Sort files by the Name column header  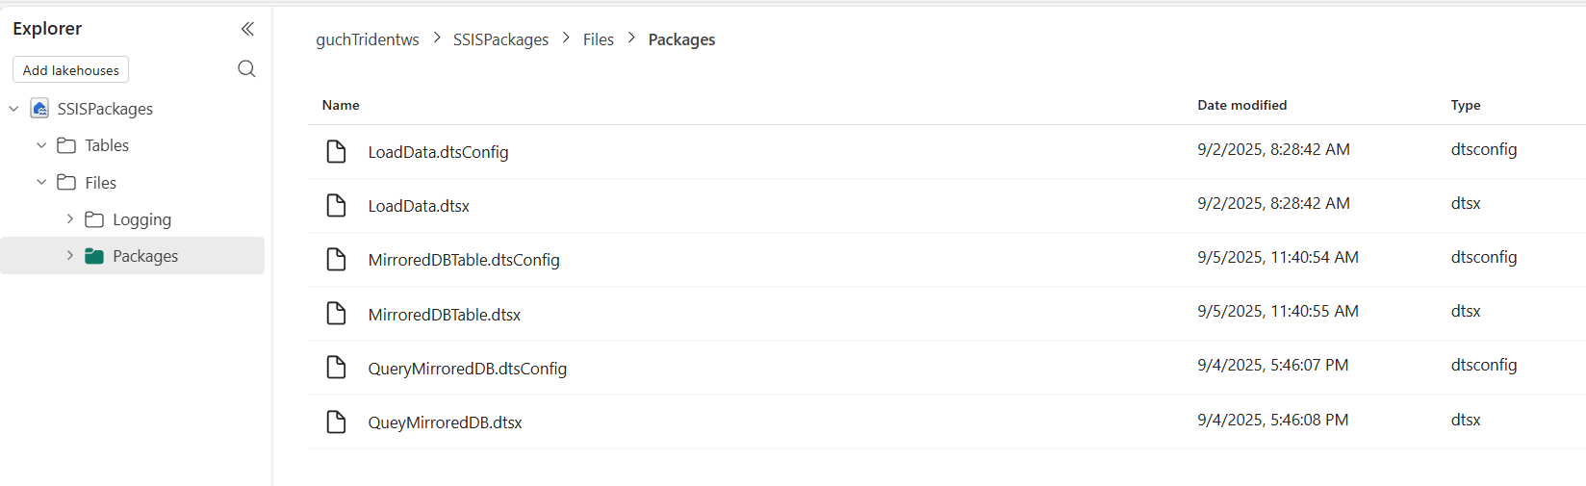pos(341,105)
